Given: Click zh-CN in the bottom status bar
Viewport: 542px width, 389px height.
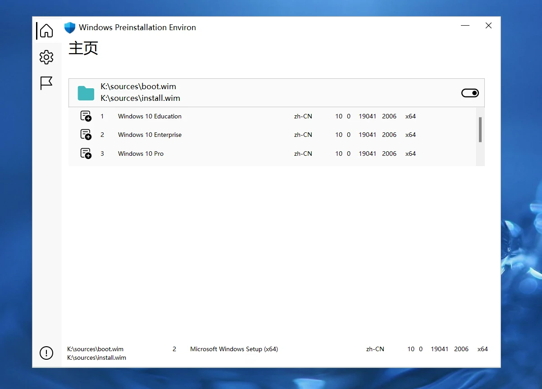Looking at the screenshot, I should tap(375, 349).
